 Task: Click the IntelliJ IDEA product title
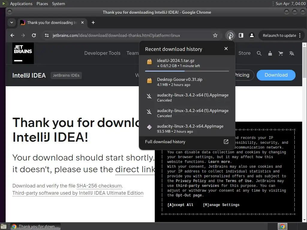29,75
